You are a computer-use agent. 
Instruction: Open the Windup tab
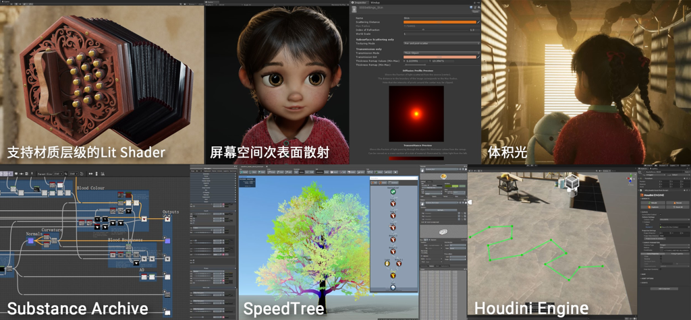(x=375, y=3)
